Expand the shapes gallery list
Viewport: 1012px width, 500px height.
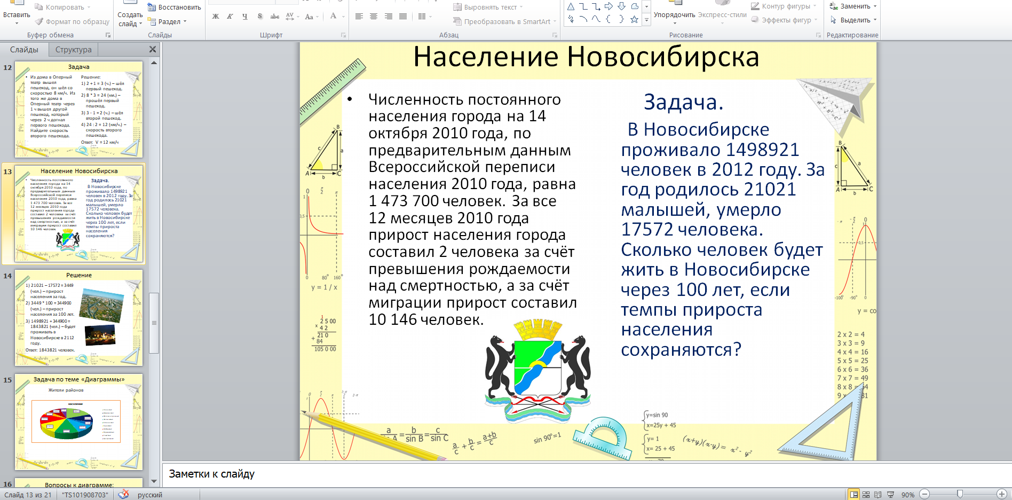tap(646, 20)
